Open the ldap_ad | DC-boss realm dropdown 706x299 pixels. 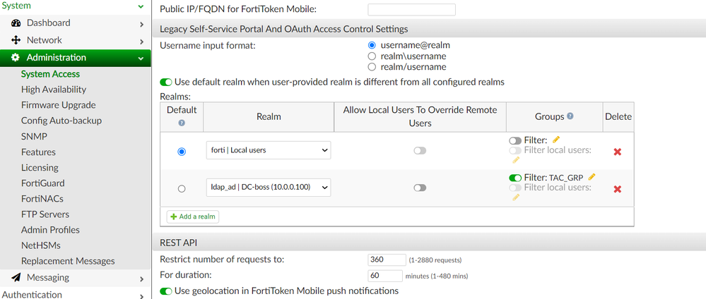click(269, 188)
